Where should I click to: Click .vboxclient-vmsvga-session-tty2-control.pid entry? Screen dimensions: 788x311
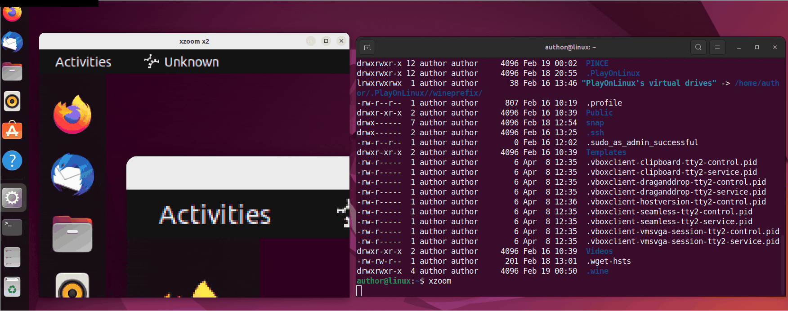[x=683, y=231]
